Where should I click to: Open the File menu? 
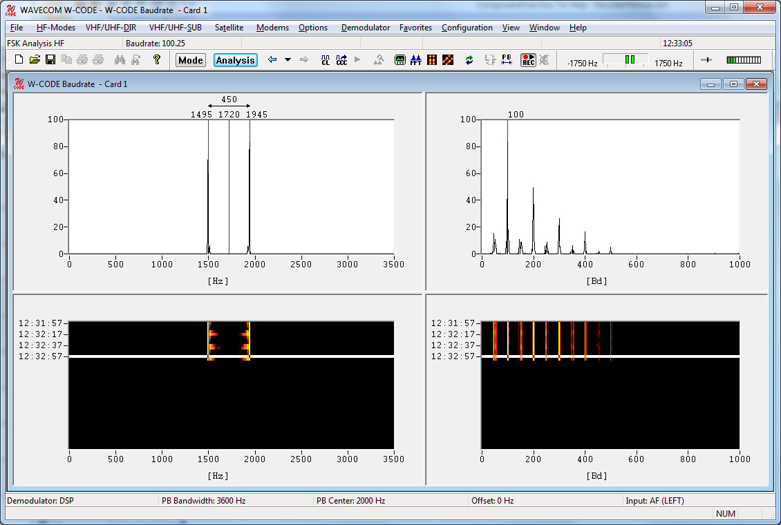point(17,28)
